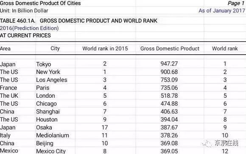Click the London city cell
This screenshot has width=246, height=154.
tap(45, 96)
